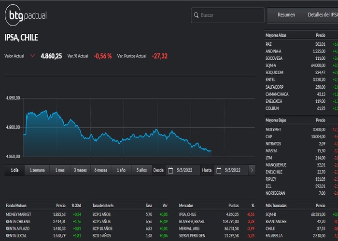Click the right chevron after the date range
This screenshot has height=241, width=338.
tap(252, 171)
